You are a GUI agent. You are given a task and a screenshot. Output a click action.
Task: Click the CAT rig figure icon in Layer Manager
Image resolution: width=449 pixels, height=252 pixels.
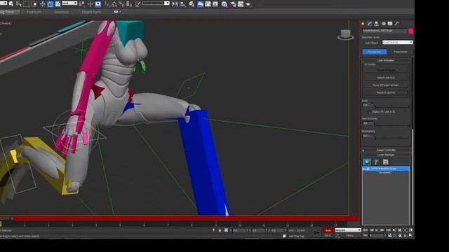point(376,162)
